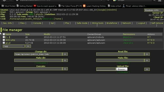Open the Blogger 'Learn Hacking Online' bookmark
Screen dimensions: 164x92
point(95,6)
